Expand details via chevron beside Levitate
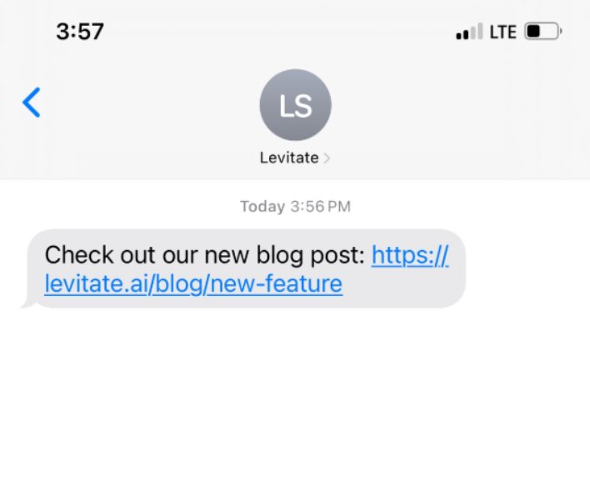 tap(327, 158)
